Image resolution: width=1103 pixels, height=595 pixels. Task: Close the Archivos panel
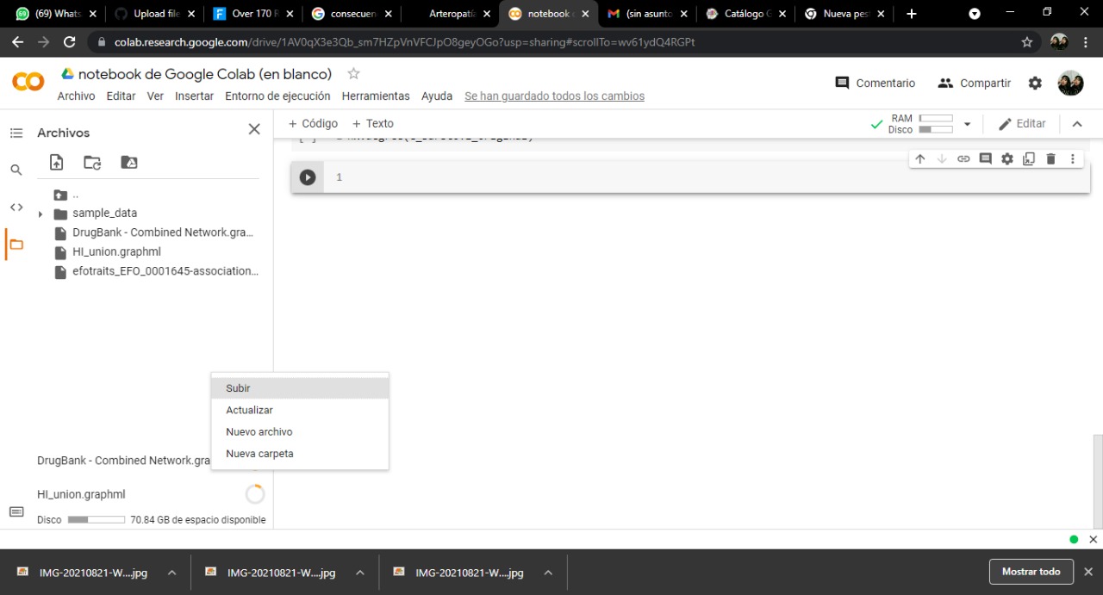coord(254,129)
